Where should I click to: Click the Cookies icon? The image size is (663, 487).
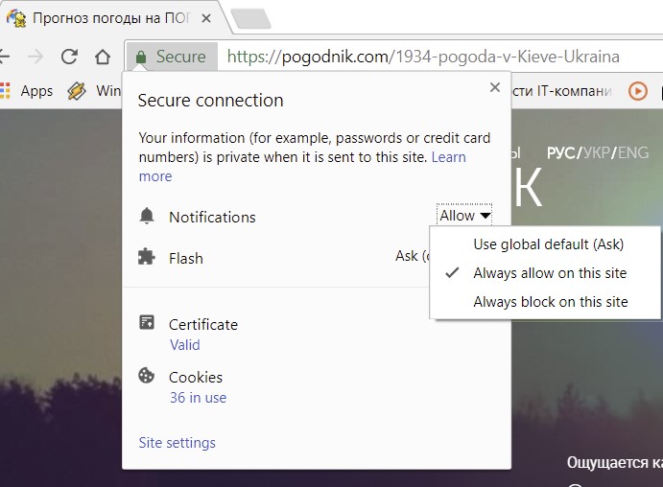[x=146, y=375]
